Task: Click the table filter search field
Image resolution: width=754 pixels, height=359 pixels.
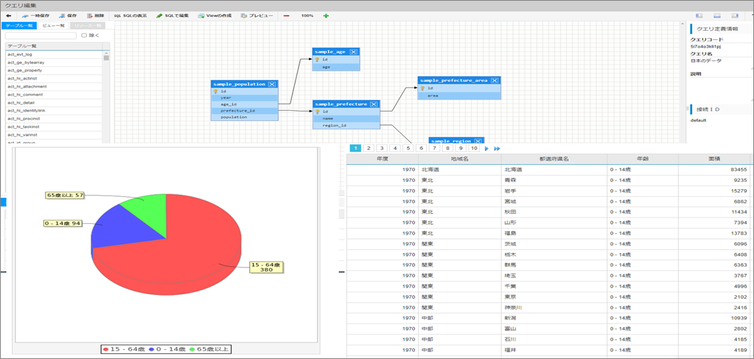Action: (41, 36)
